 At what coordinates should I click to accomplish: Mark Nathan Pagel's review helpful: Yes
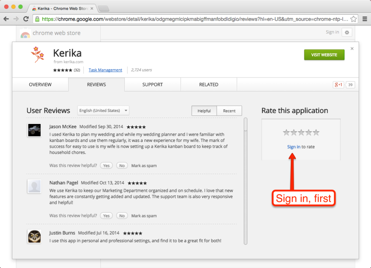pyautogui.click(x=106, y=216)
